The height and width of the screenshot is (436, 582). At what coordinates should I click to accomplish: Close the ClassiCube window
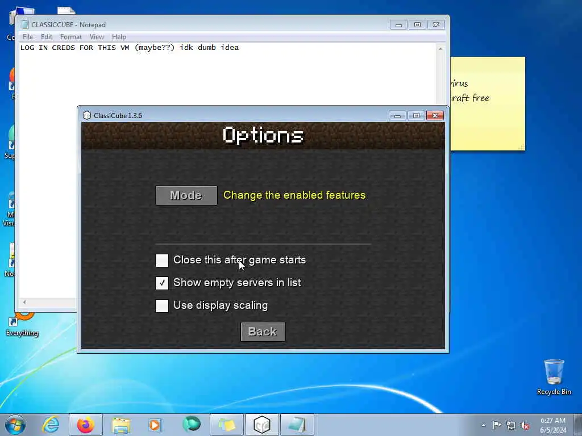tap(435, 116)
